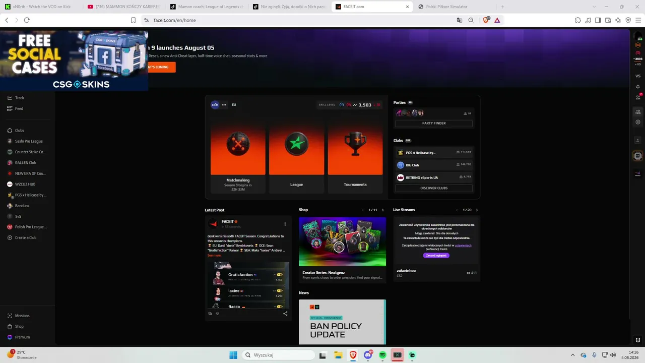This screenshot has height=363, width=645.
Task: Open the FACEIT post options menu
Action: click(x=285, y=224)
